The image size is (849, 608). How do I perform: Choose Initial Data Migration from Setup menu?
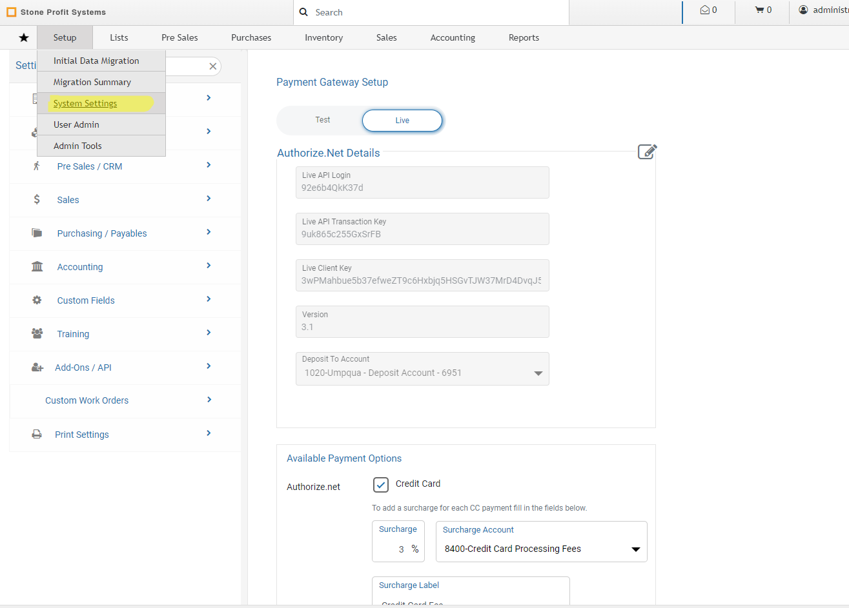tap(101, 61)
